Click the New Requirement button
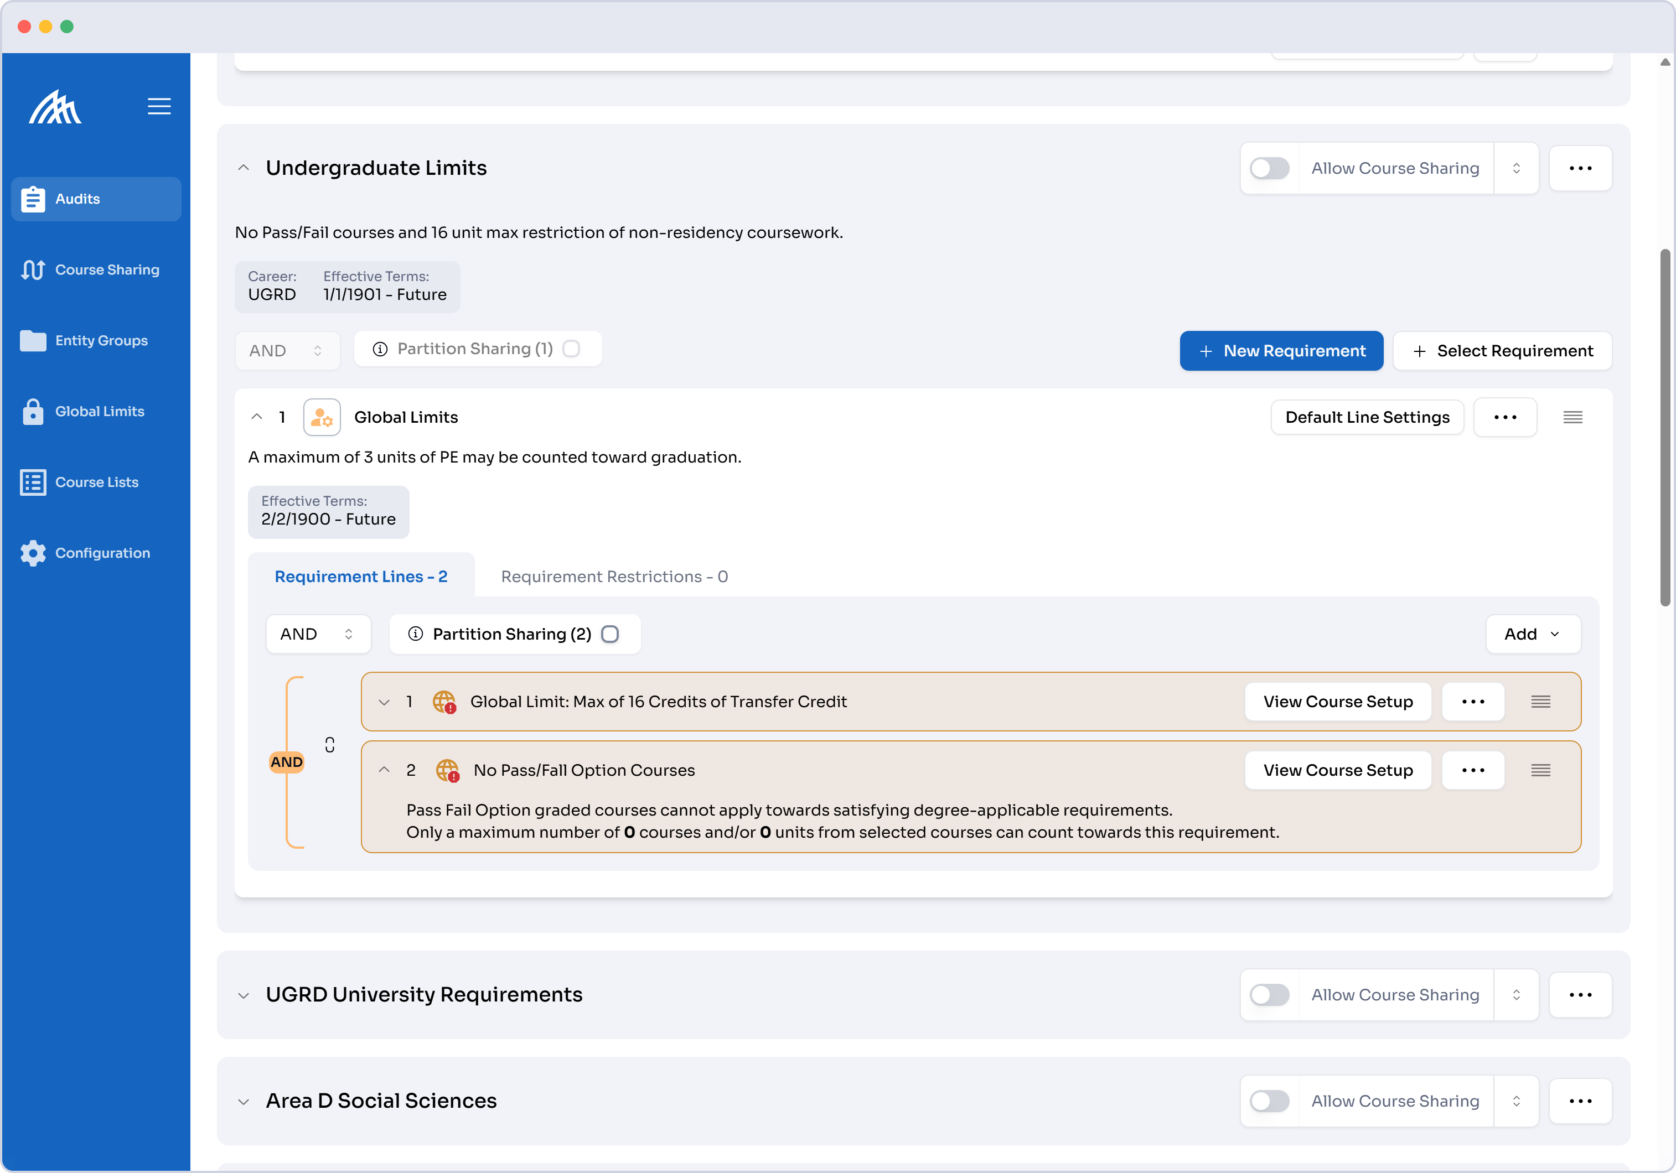The height and width of the screenshot is (1173, 1676). (x=1281, y=351)
